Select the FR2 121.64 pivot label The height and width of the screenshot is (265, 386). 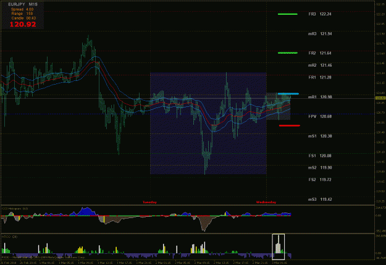(x=320, y=53)
